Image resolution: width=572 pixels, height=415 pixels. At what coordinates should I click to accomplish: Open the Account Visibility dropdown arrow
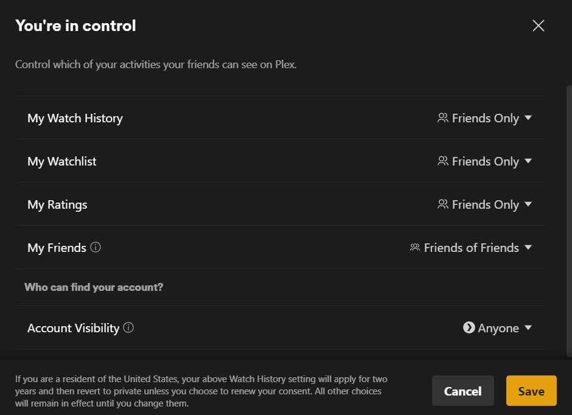click(528, 328)
